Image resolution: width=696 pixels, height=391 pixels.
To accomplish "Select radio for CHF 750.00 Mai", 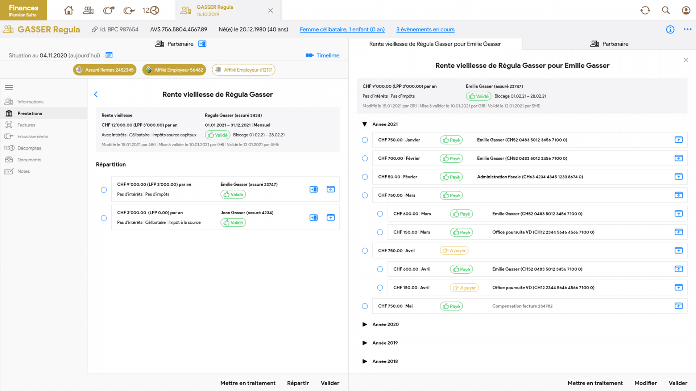I will pos(365,306).
